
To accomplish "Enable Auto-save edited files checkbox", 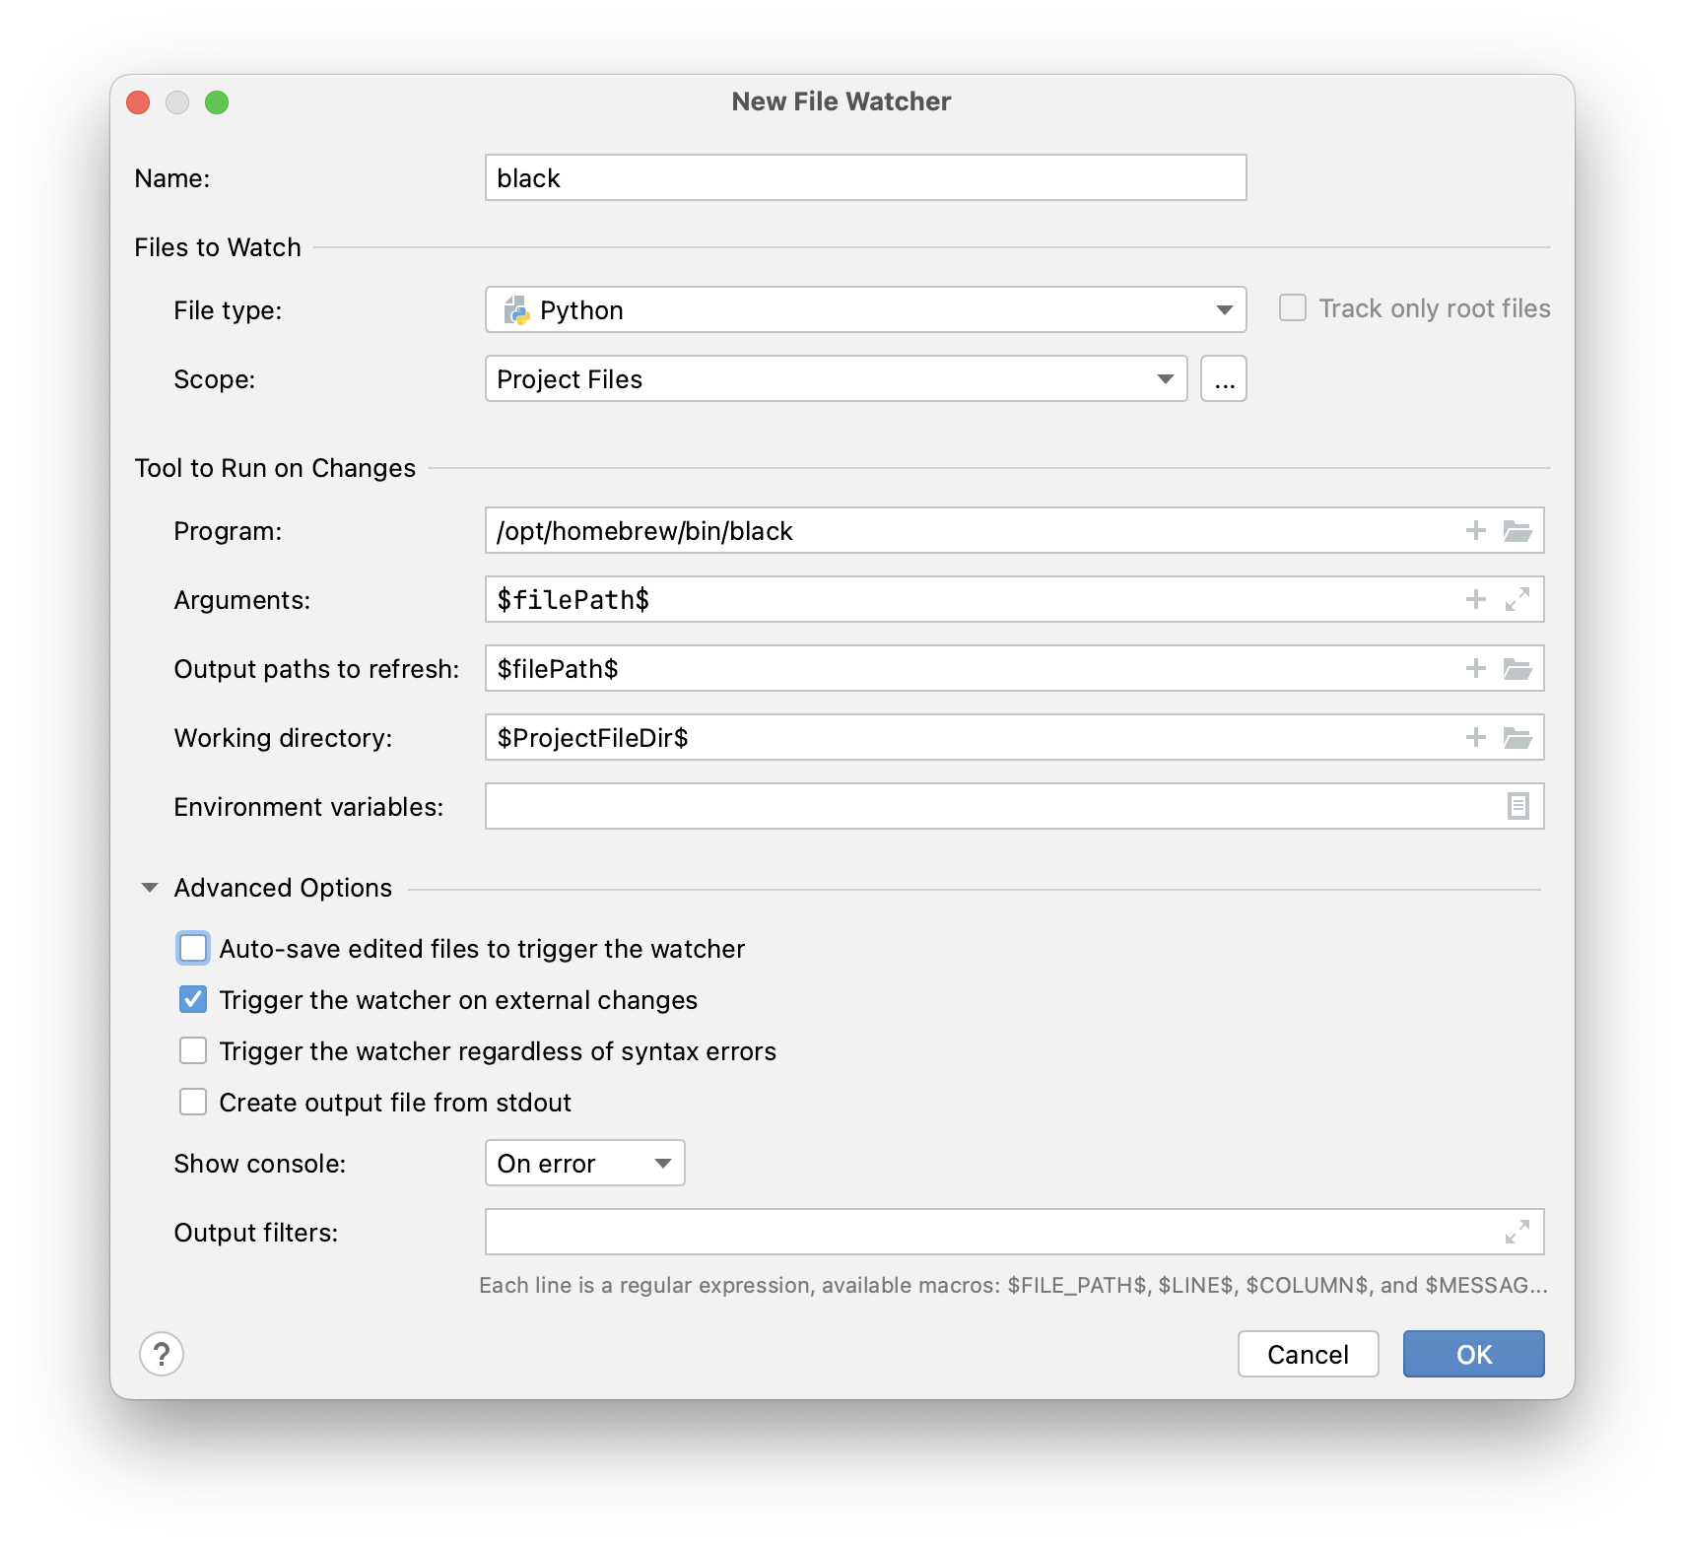I will click(x=193, y=948).
